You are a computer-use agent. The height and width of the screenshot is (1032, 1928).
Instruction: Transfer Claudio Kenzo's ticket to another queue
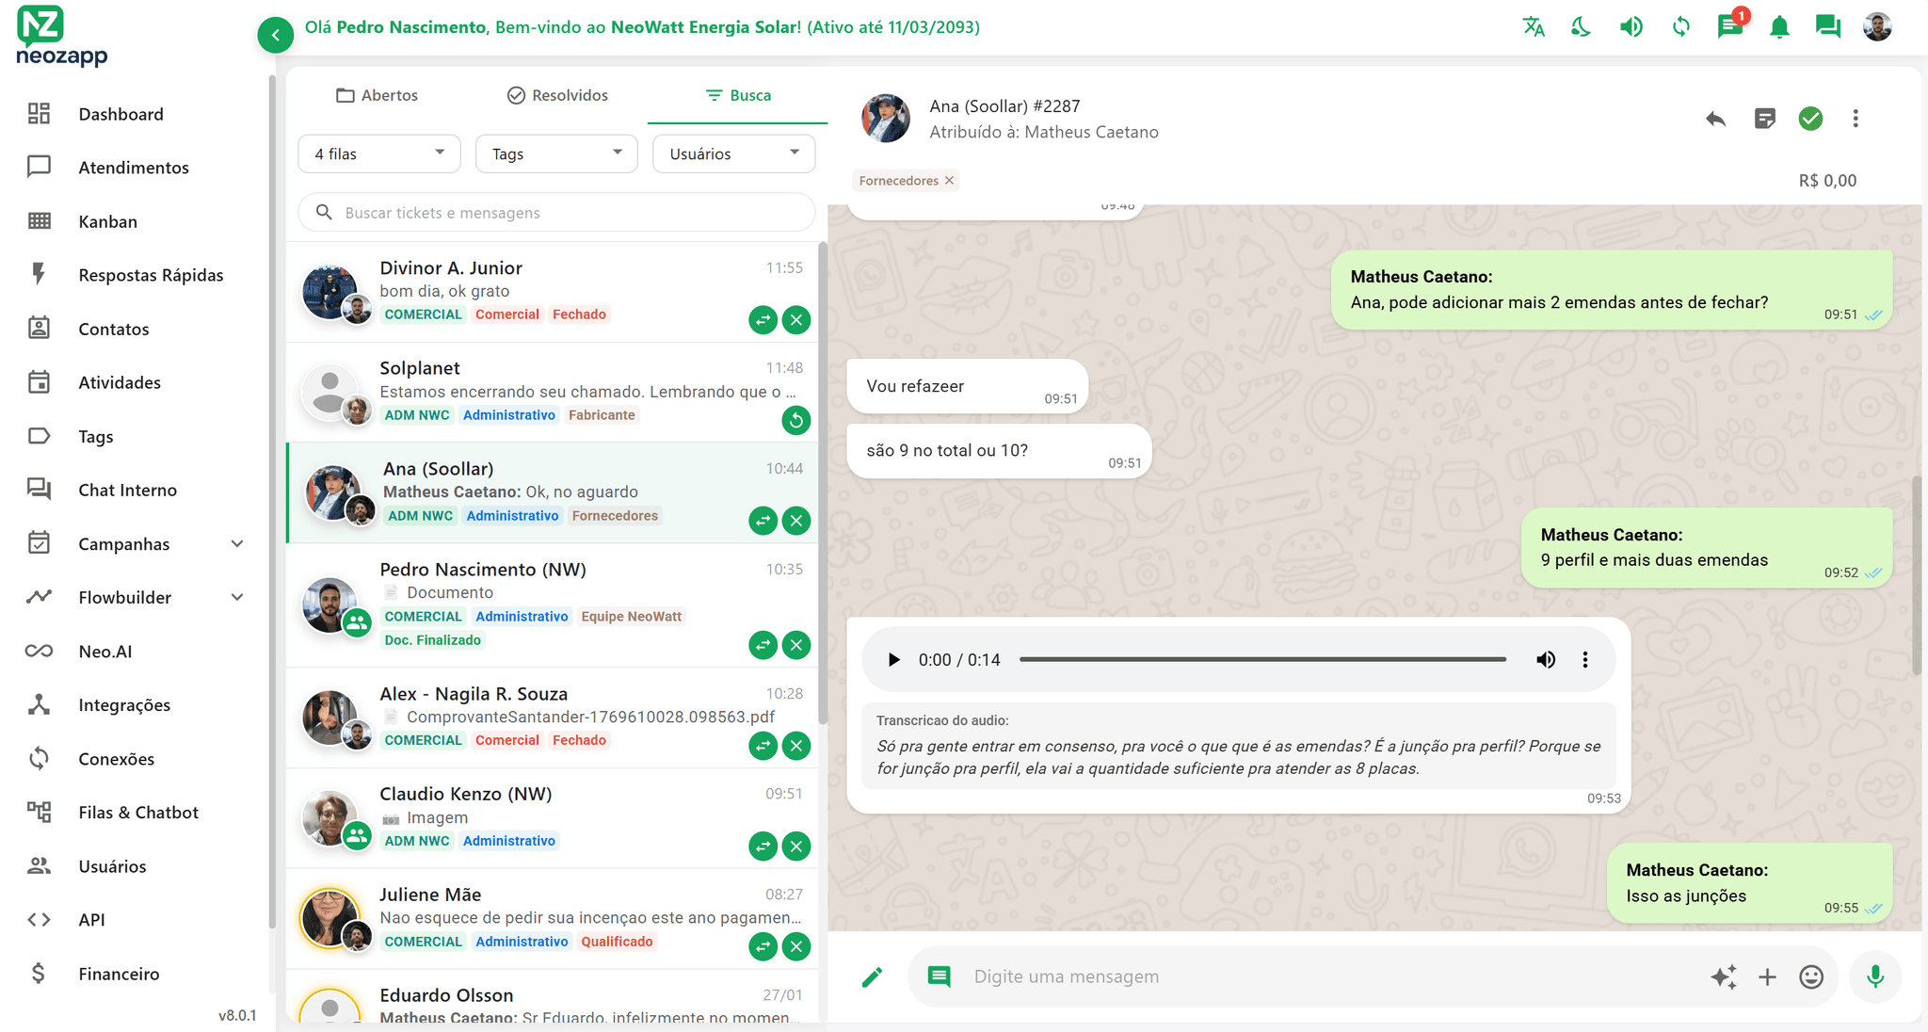[x=763, y=846]
